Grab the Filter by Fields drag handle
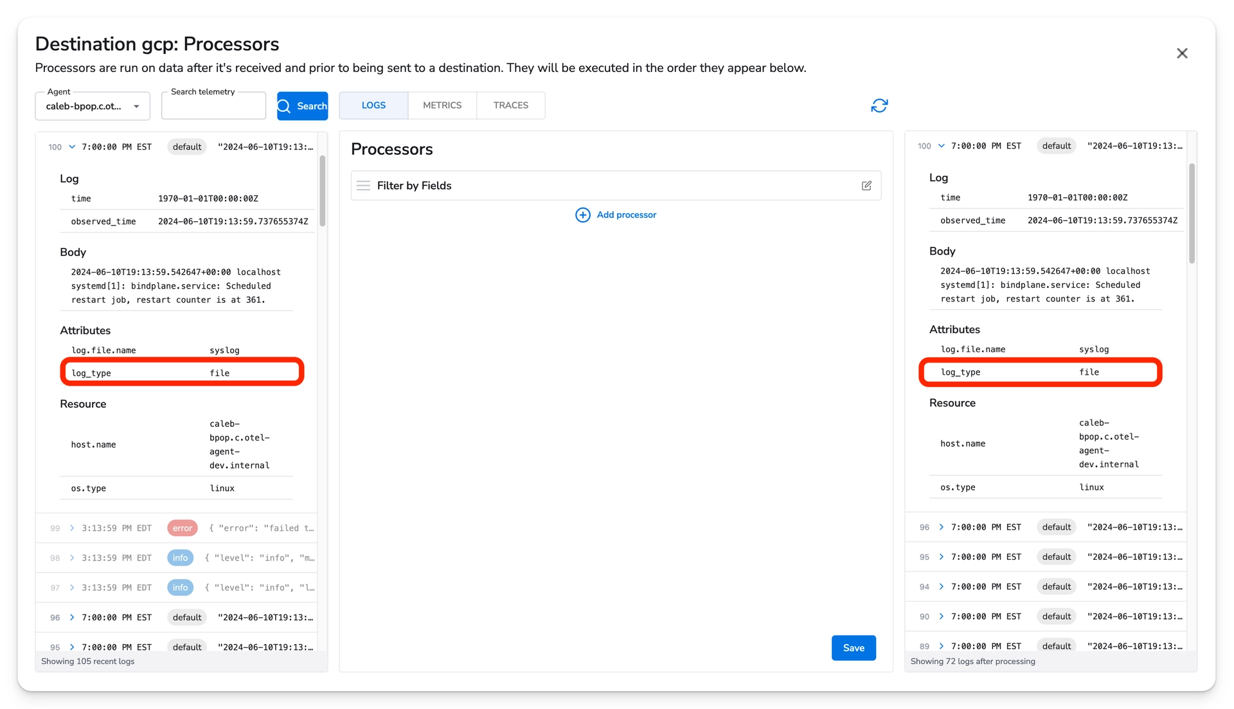Viewport: 1234px width, 709px height. coord(363,186)
